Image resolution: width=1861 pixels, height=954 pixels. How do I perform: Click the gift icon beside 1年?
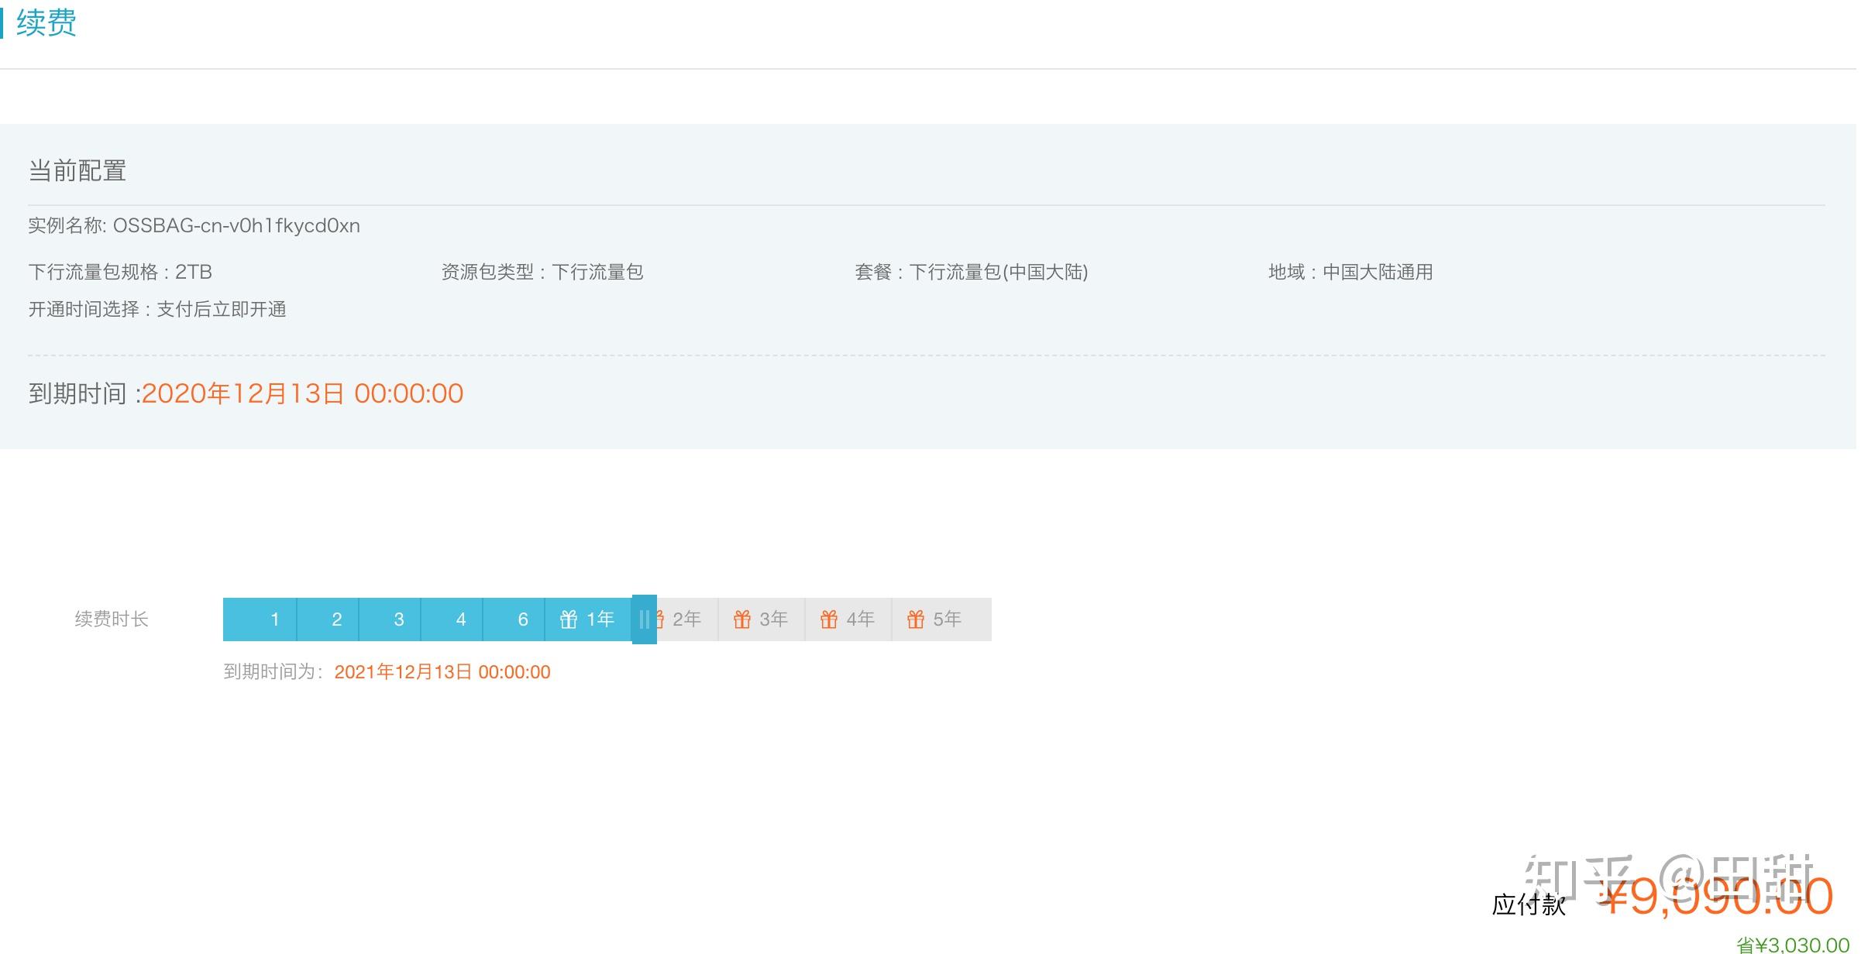click(569, 619)
